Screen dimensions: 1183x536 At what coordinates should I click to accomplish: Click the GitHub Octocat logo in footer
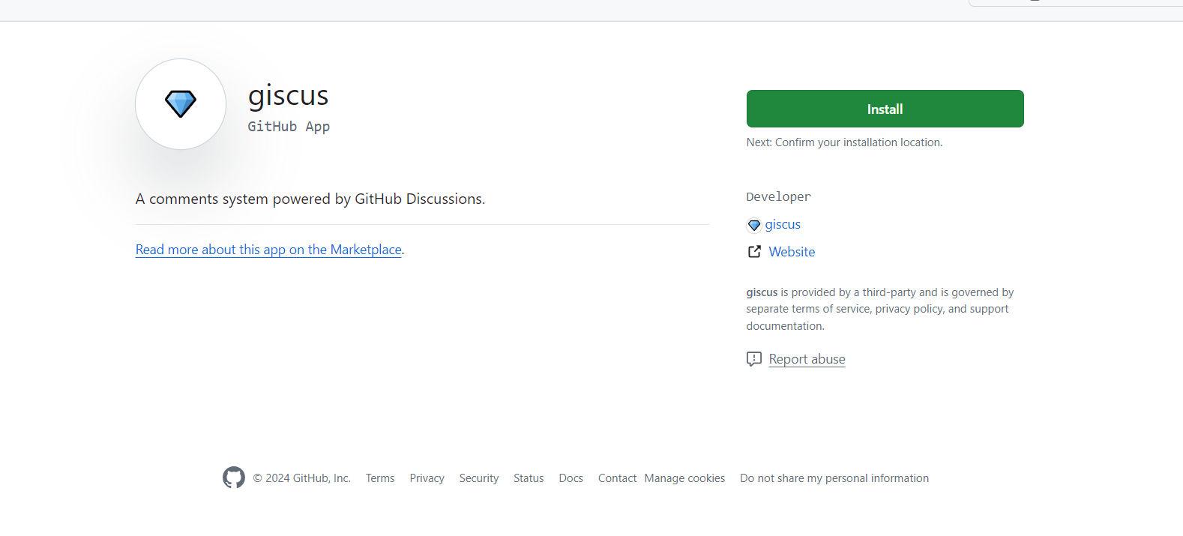tap(234, 478)
